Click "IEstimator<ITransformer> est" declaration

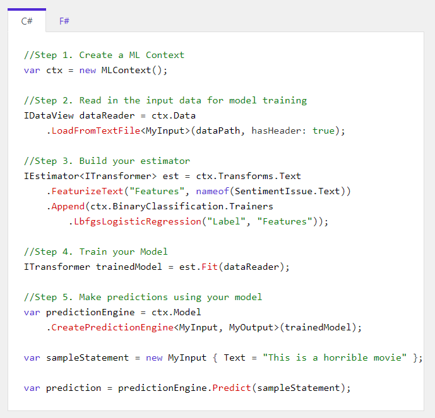tap(101, 176)
